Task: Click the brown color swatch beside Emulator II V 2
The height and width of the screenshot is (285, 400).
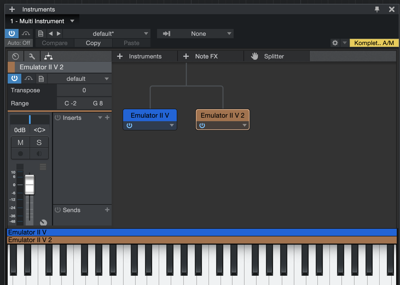Action: click(11, 67)
